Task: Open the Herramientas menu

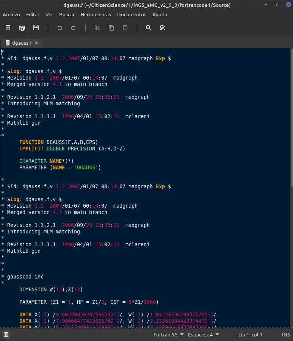Action: point(96,14)
